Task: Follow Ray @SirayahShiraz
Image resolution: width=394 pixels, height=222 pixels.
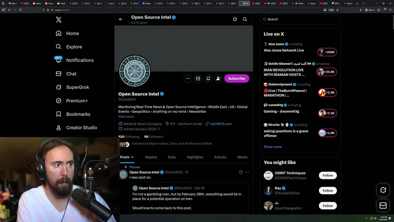Action: coord(328,191)
